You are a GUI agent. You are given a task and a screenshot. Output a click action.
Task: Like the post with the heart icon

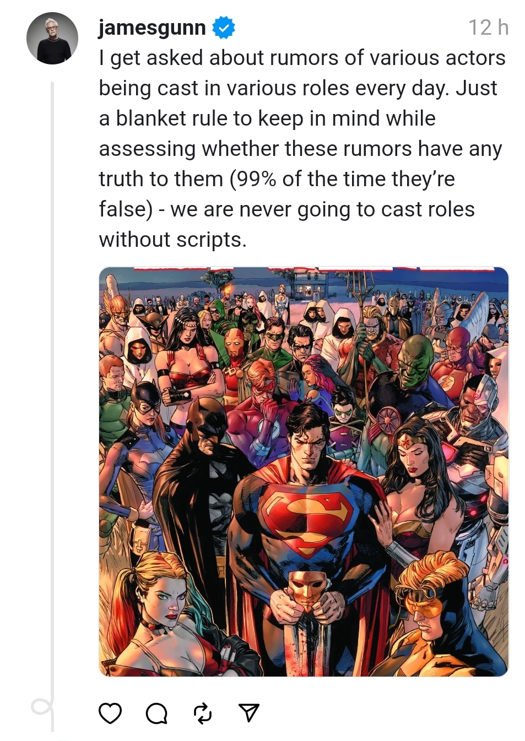(x=110, y=713)
